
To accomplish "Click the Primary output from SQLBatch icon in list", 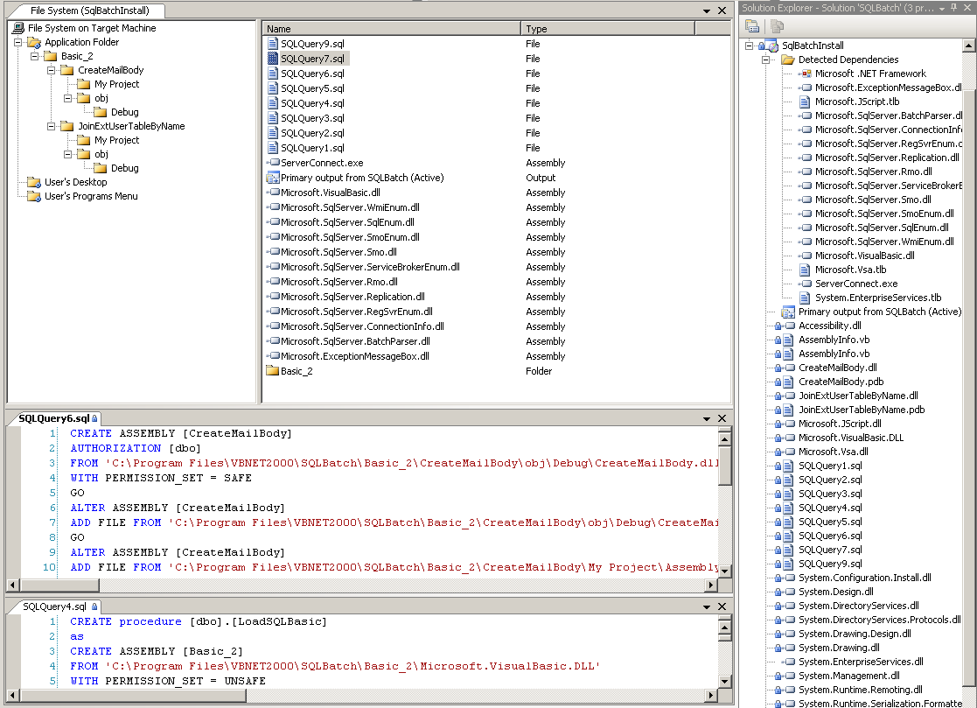I will [x=272, y=178].
